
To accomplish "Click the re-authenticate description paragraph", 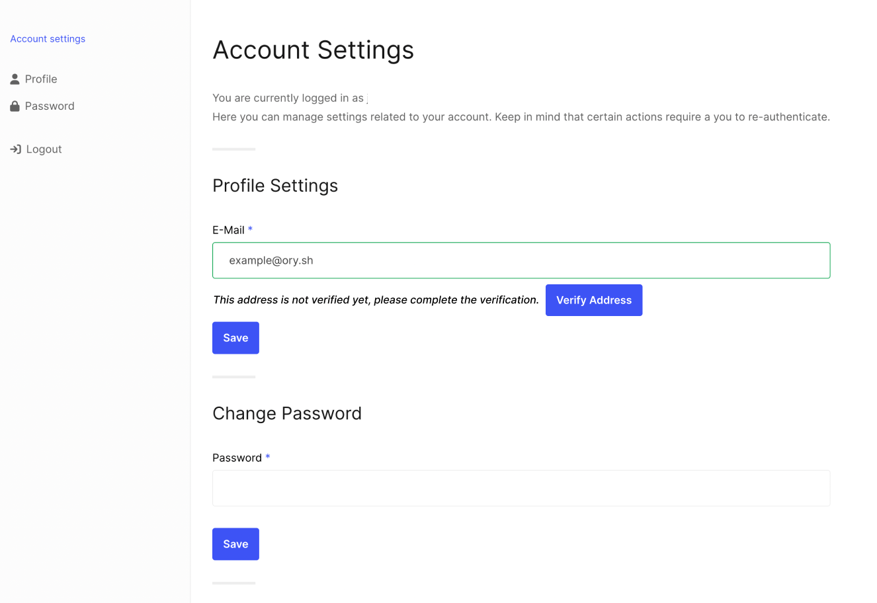I will [x=521, y=117].
